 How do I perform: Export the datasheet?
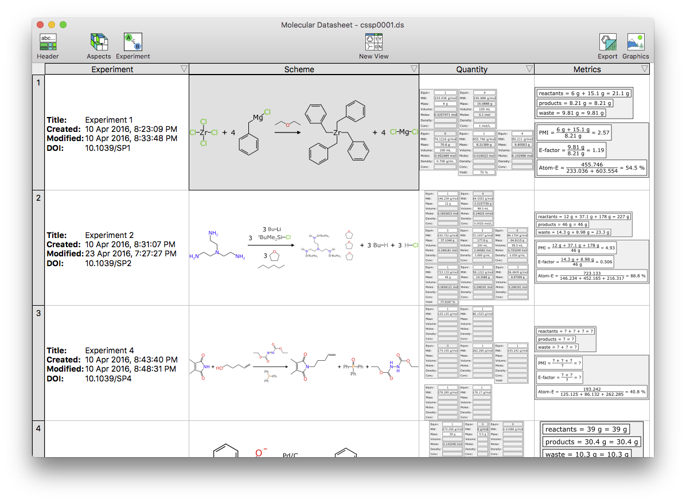pyautogui.click(x=607, y=44)
